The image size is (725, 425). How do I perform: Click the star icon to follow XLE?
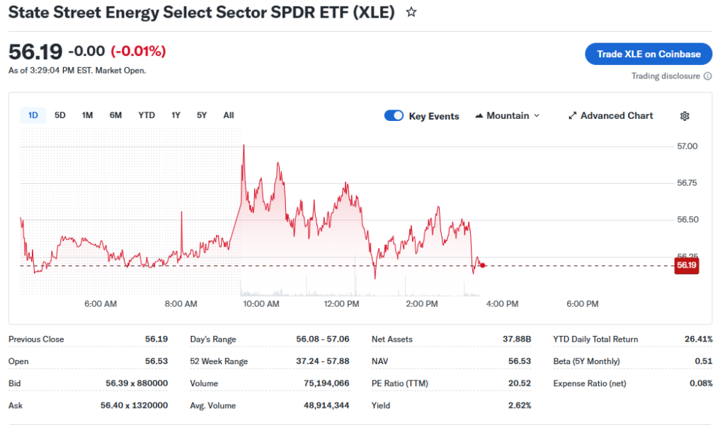[x=411, y=13]
